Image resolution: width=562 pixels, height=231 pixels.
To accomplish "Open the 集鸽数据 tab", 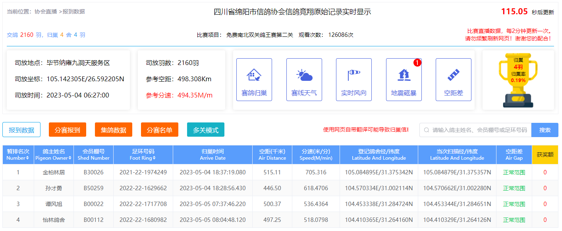I will pyautogui.click(x=114, y=130).
